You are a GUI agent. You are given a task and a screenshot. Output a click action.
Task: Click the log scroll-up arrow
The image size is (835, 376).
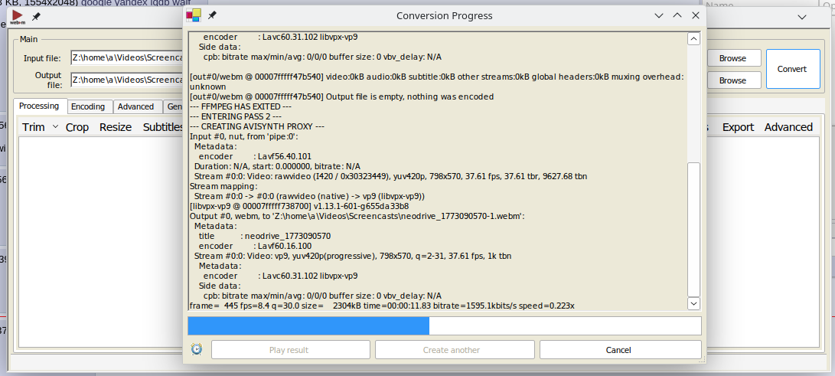pos(694,39)
